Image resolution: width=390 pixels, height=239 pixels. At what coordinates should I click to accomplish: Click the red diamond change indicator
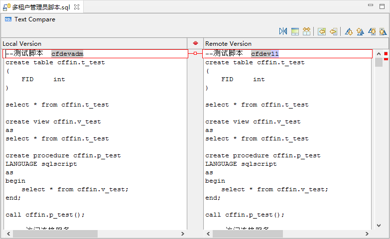(195, 43)
